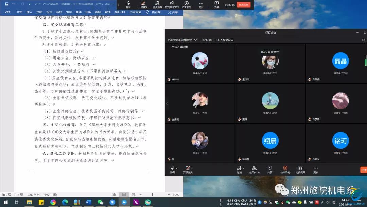Open 更多 menu in meeting bottom bar
Image resolution: width=367 pixels, height=207 pixels.
315,169
